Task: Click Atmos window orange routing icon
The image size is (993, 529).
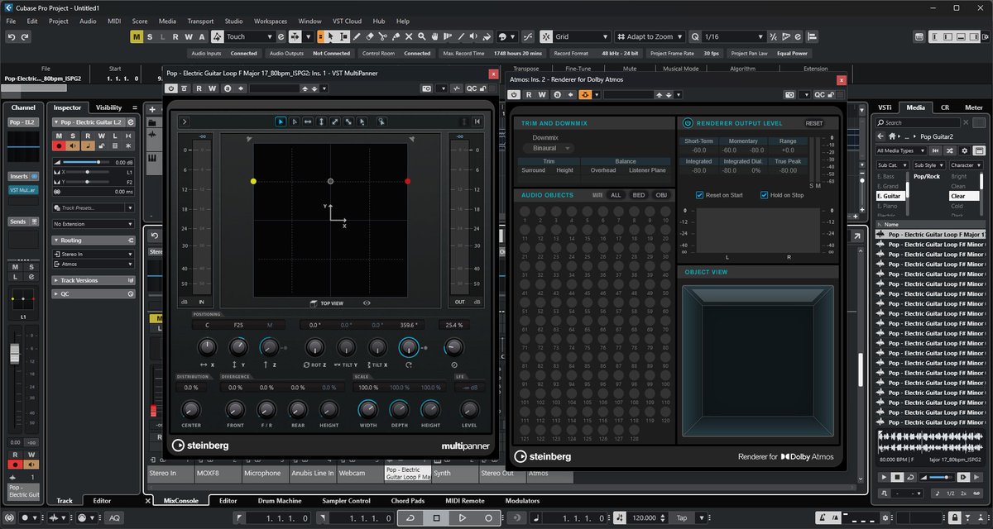Action: coord(585,95)
